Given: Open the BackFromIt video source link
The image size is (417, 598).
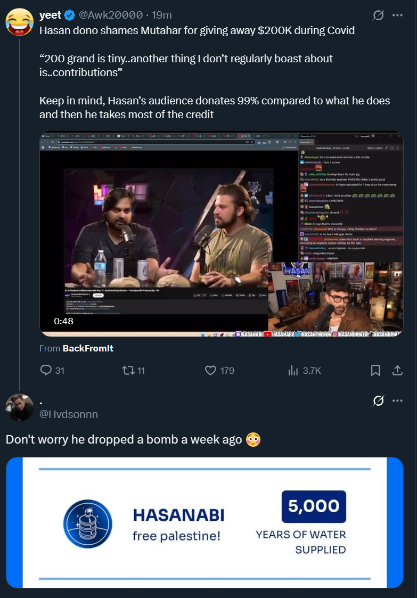Looking at the screenshot, I should pyautogui.click(x=88, y=348).
